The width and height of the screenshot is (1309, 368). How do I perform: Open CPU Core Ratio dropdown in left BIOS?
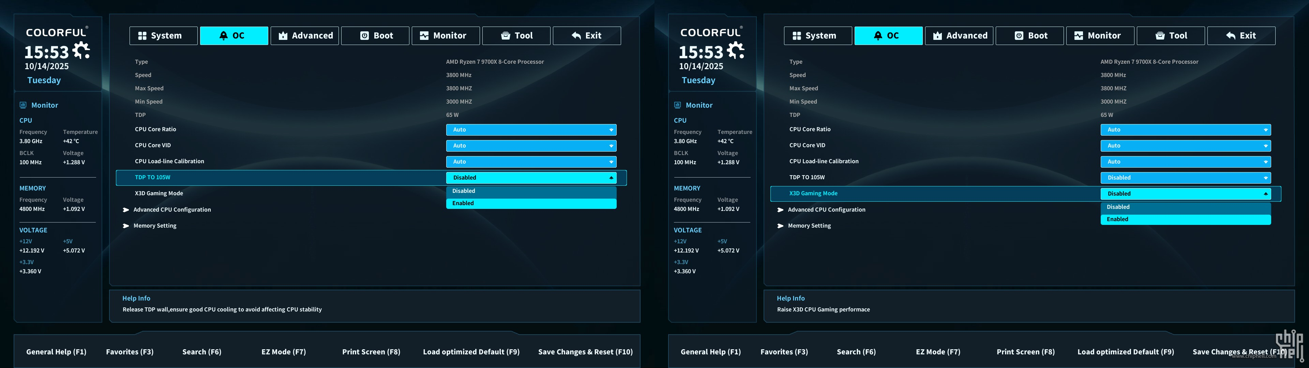tap(531, 129)
